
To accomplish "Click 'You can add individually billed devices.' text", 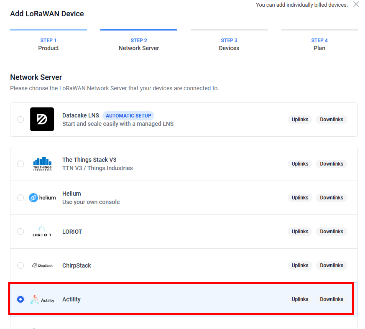I will (x=301, y=5).
